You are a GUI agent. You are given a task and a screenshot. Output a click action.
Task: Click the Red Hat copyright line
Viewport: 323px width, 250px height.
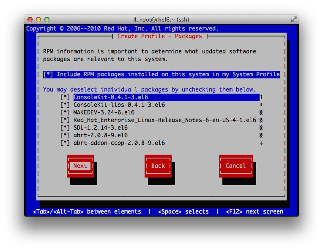(122, 28)
